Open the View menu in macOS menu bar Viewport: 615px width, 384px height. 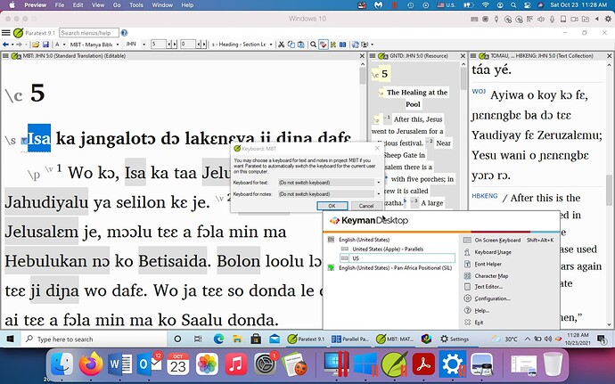(98, 5)
